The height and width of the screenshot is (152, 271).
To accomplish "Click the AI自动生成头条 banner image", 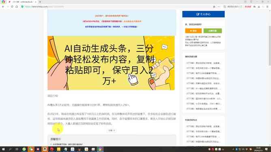I will click(x=111, y=63).
